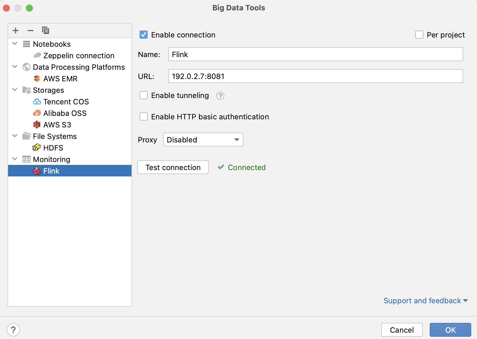Select the Alibaba OSS storage icon
This screenshot has width=477, height=339.
[x=37, y=113]
